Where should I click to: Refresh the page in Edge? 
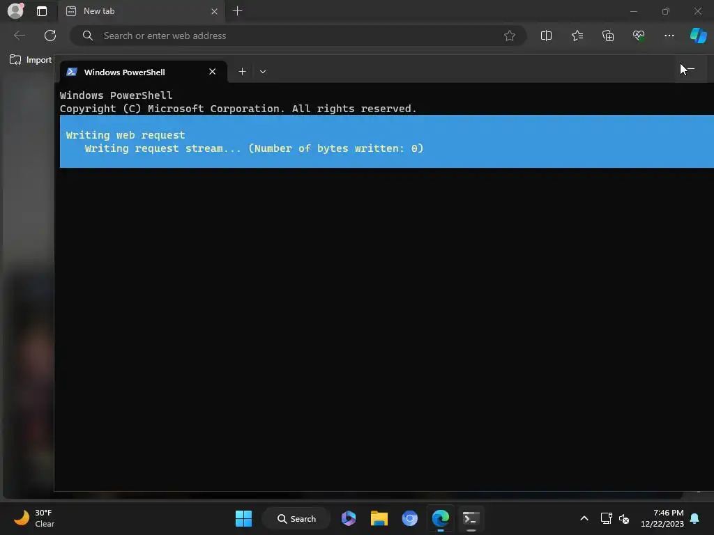pyautogui.click(x=50, y=36)
